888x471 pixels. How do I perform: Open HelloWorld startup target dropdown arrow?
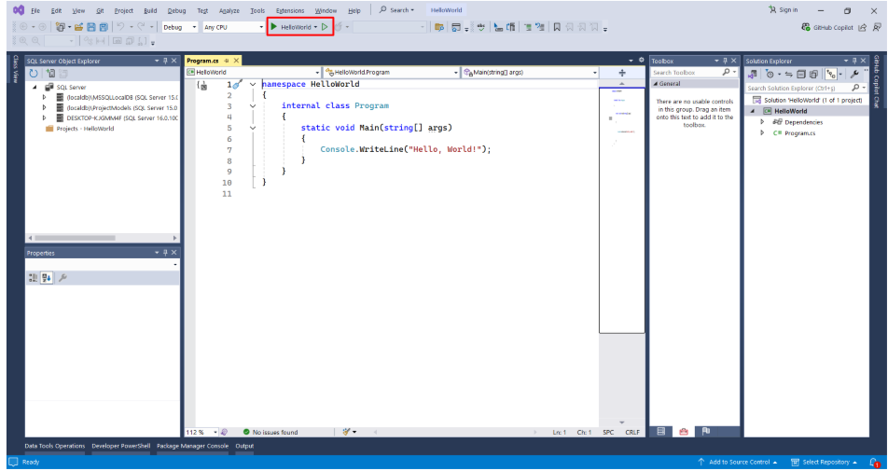coord(315,27)
